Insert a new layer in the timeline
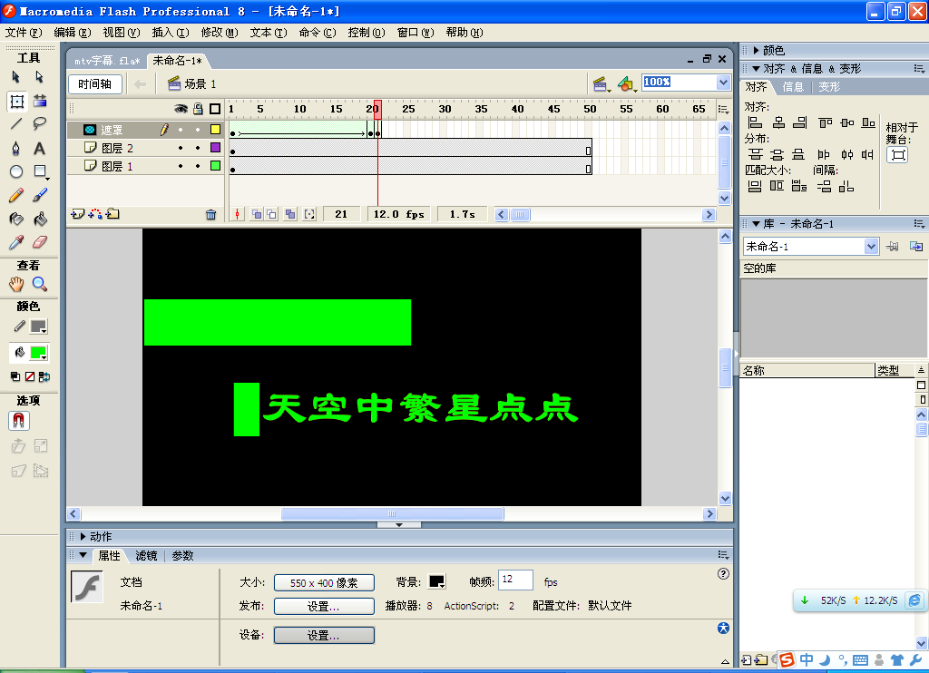929x673 pixels. point(77,213)
